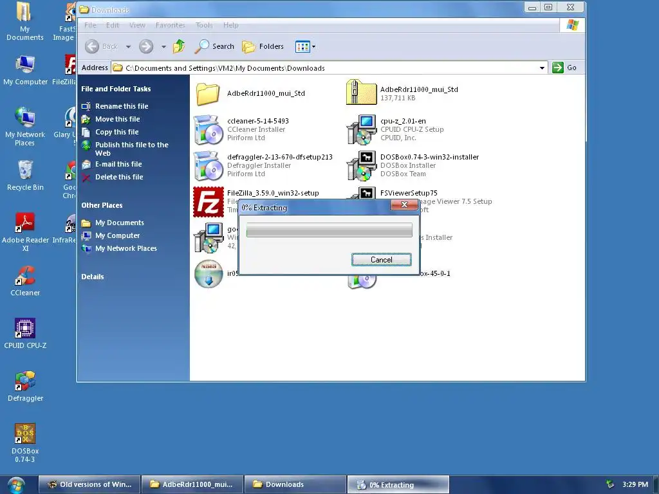The height and width of the screenshot is (494, 659).
Task: Click the DOSBox 0.74-3 desktop icon
Action: tap(25, 434)
